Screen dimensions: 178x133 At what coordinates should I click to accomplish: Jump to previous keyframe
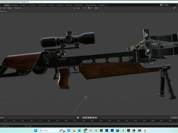click(x=86, y=117)
